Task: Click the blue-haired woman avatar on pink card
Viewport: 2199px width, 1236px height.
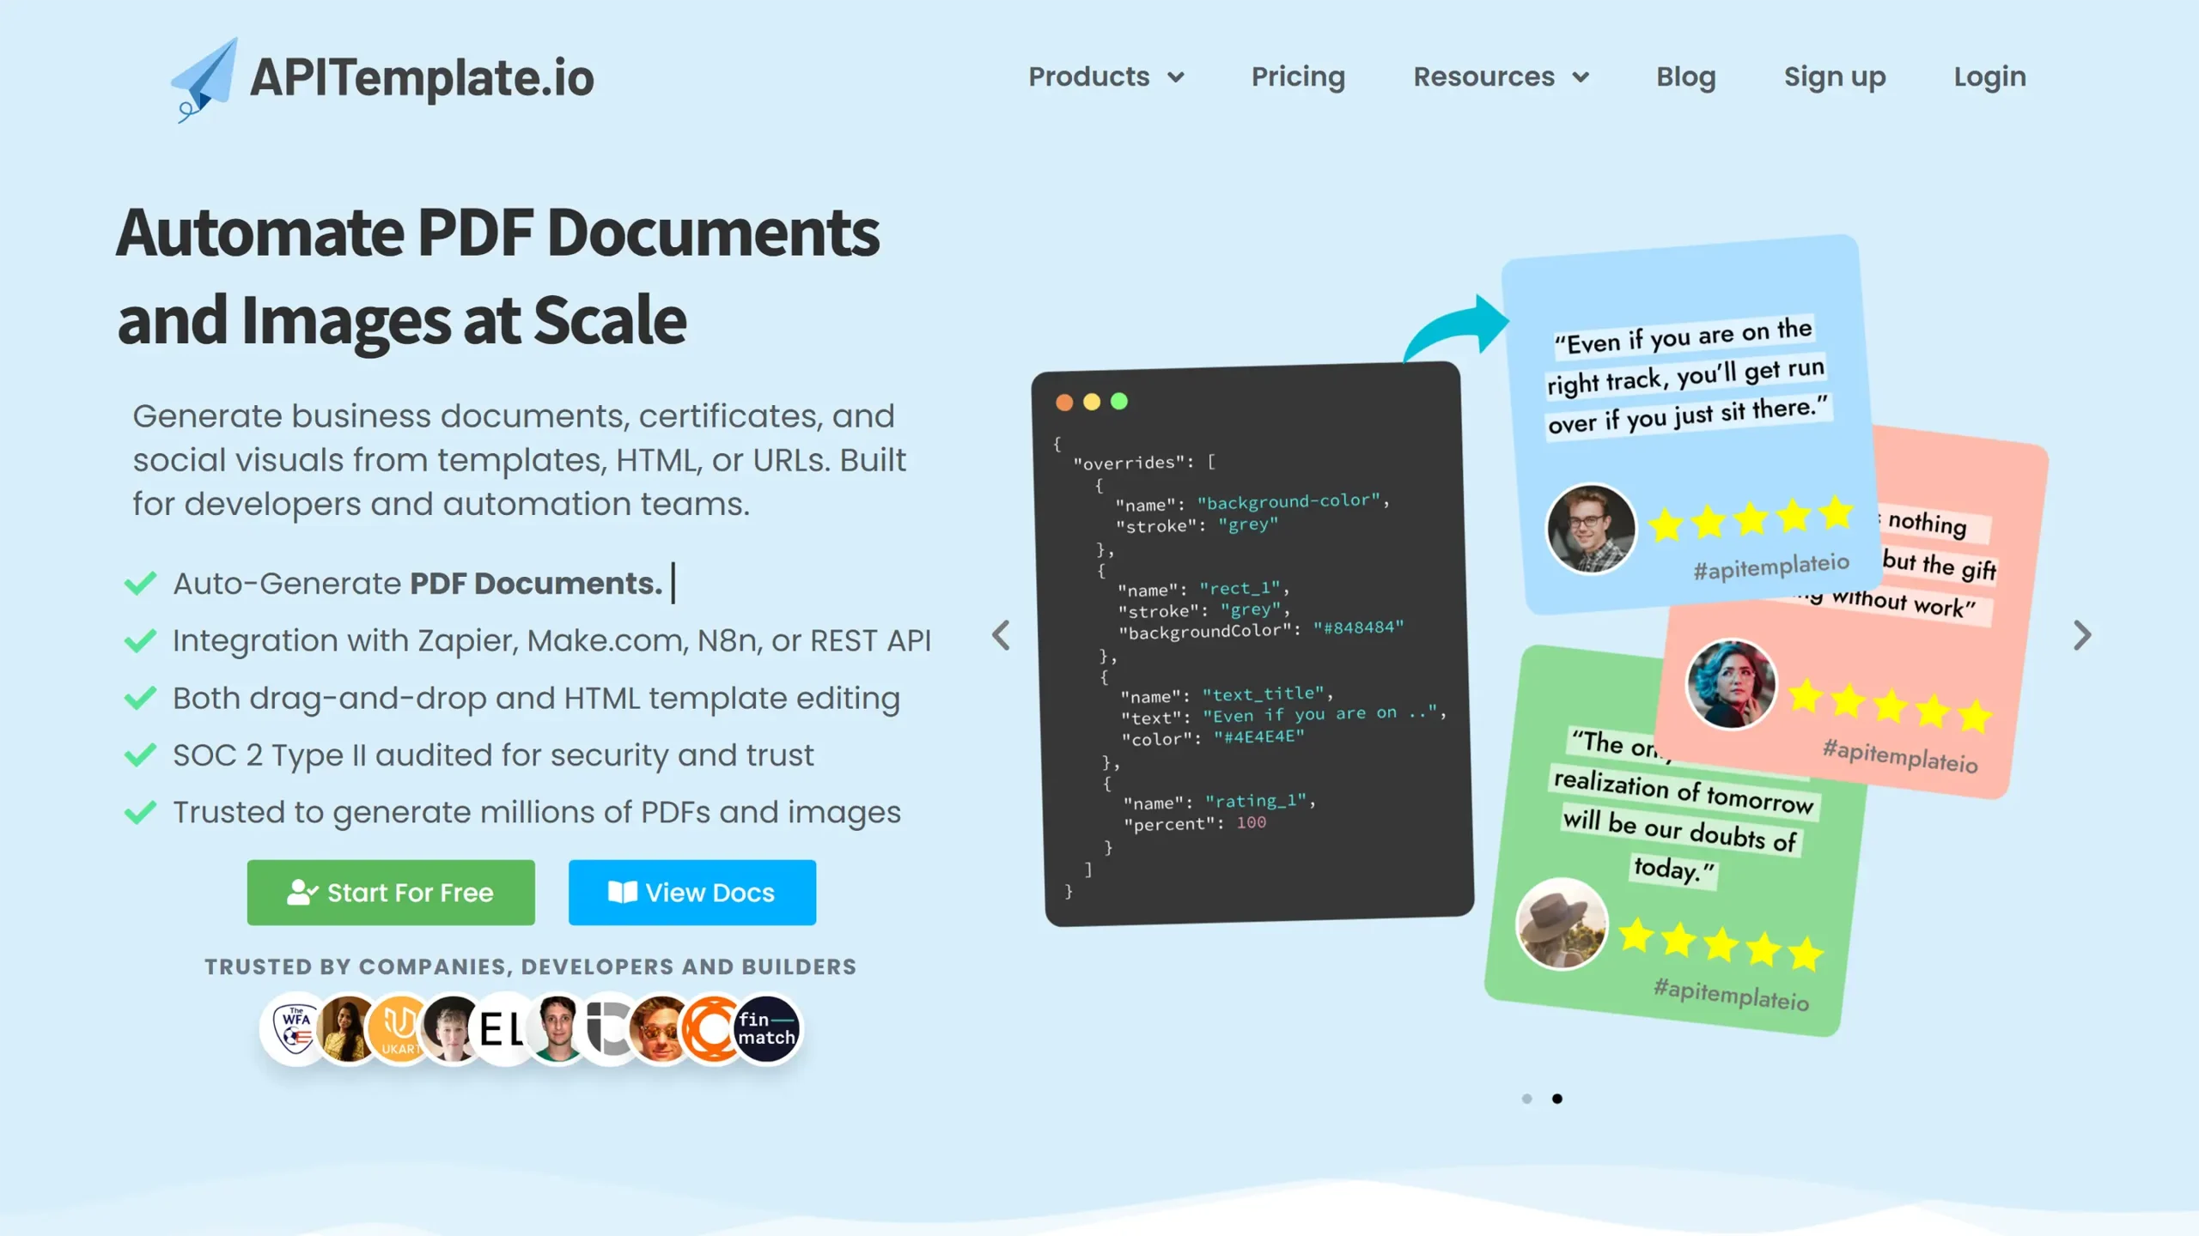Action: (1730, 684)
